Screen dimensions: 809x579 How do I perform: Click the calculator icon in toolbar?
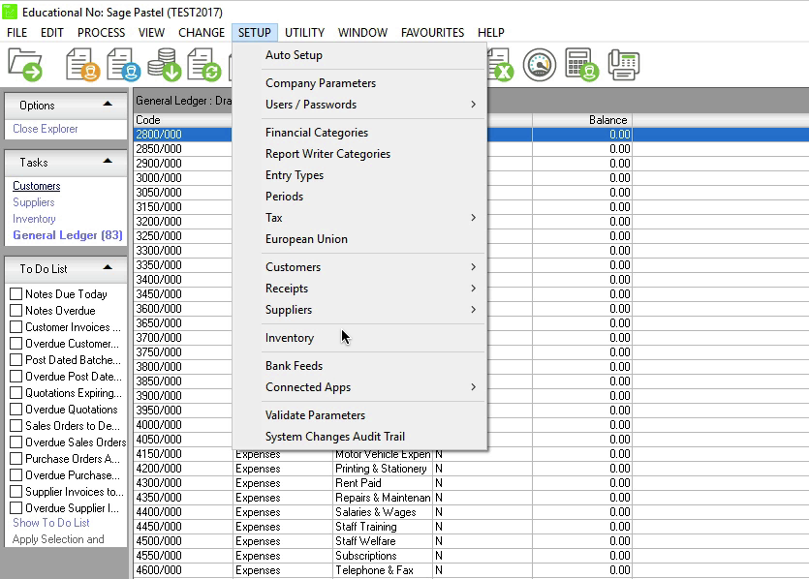581,65
